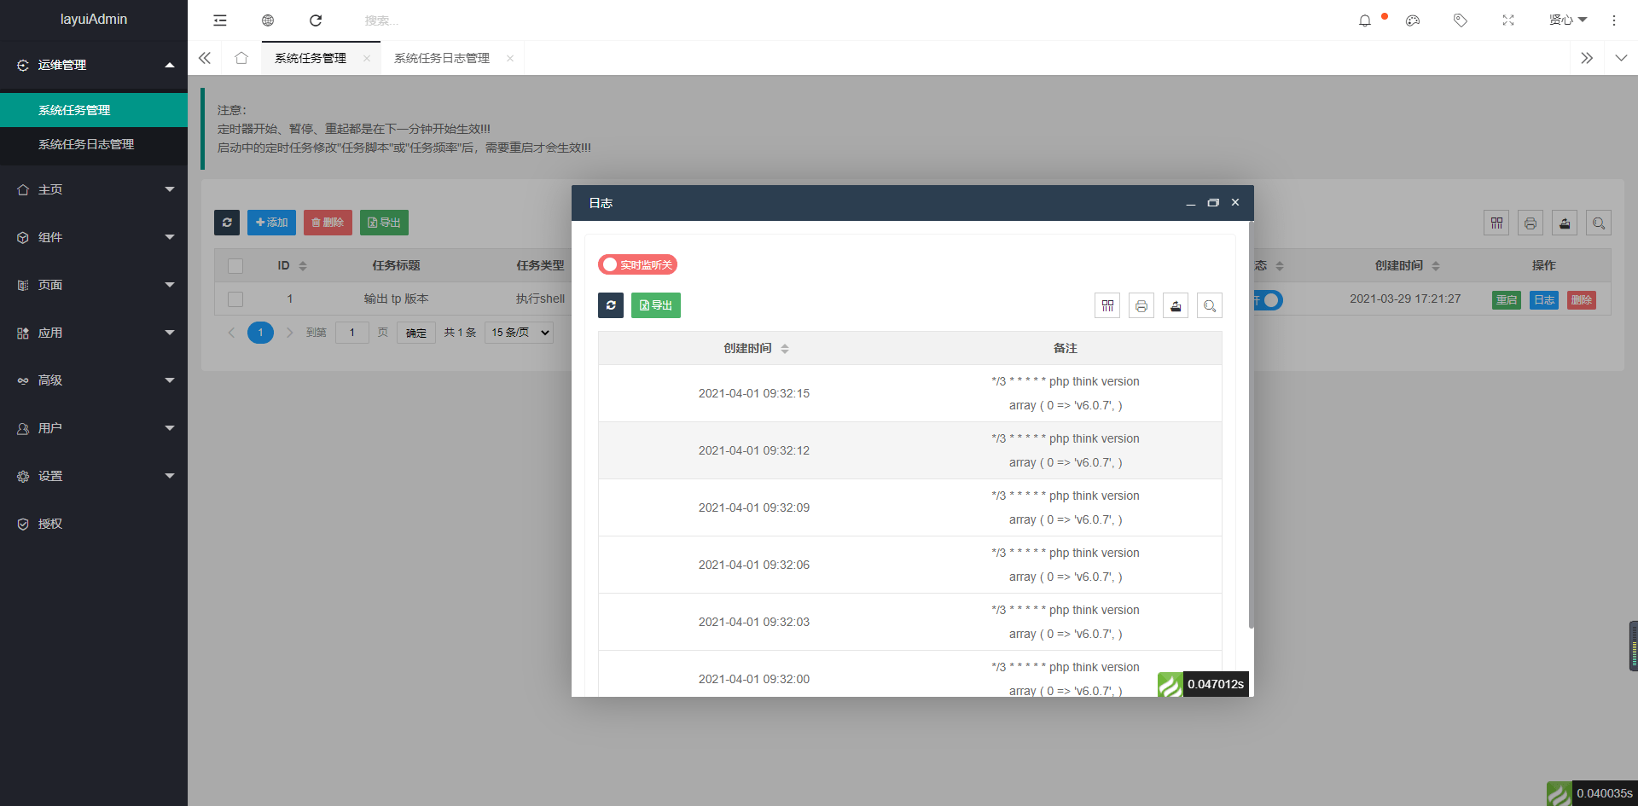Close the 系统任务日志管理 tab
This screenshot has height=806, width=1638.
[510, 58]
